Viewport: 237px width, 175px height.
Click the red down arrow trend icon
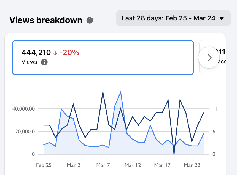55,53
